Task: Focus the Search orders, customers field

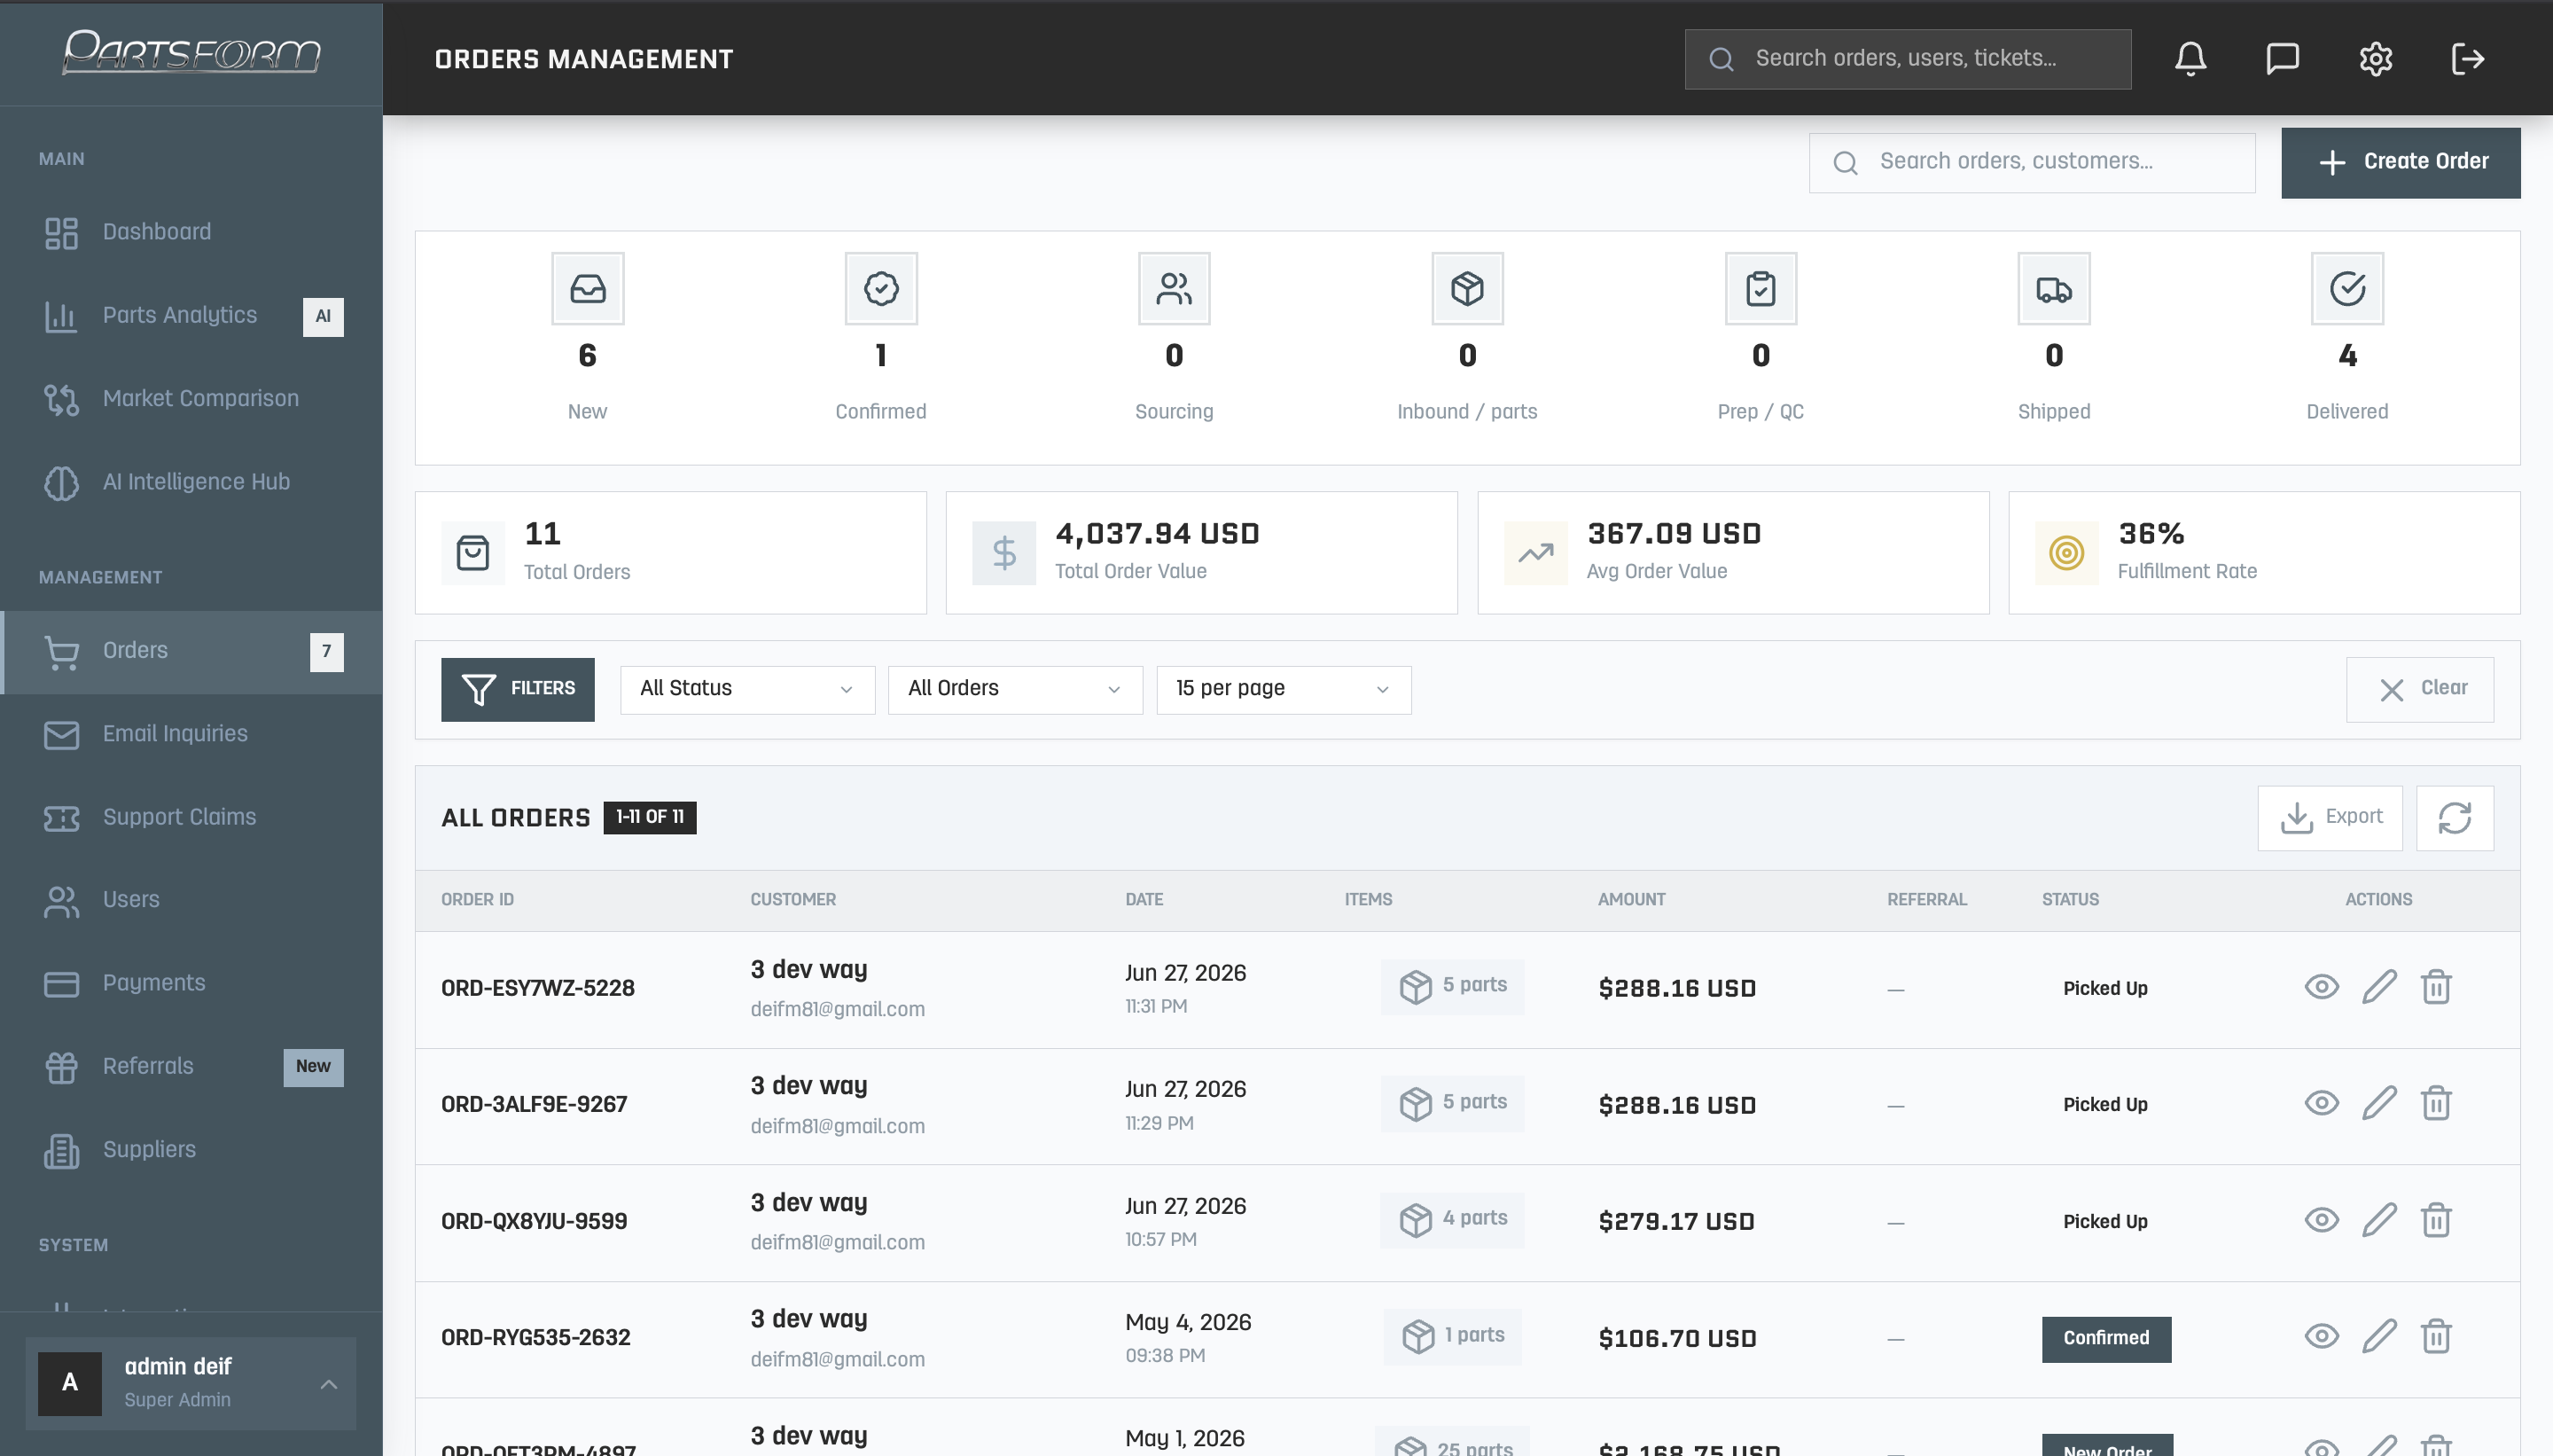Action: click(x=2032, y=163)
